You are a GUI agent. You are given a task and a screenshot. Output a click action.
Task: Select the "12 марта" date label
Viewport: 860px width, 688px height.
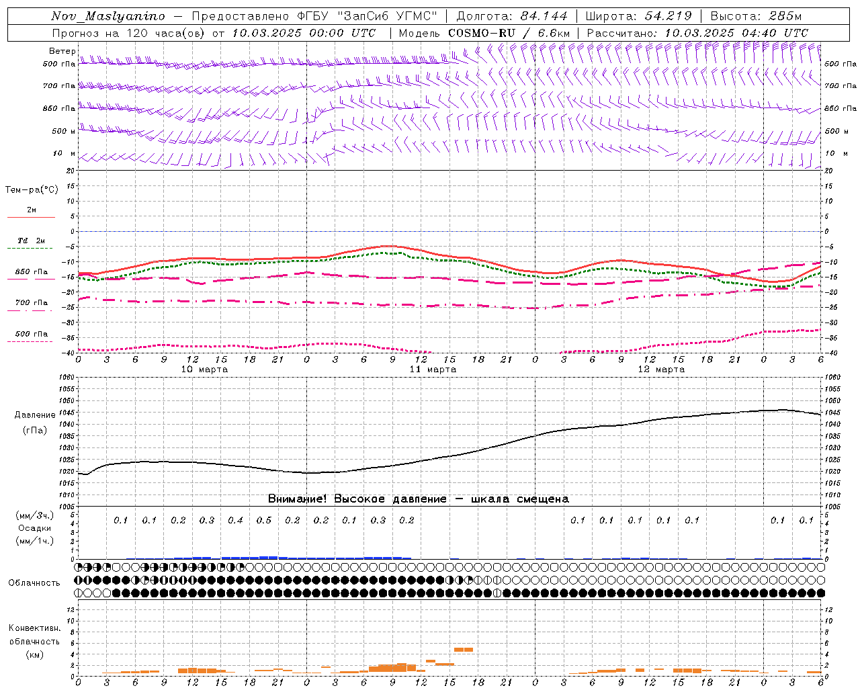[661, 370]
